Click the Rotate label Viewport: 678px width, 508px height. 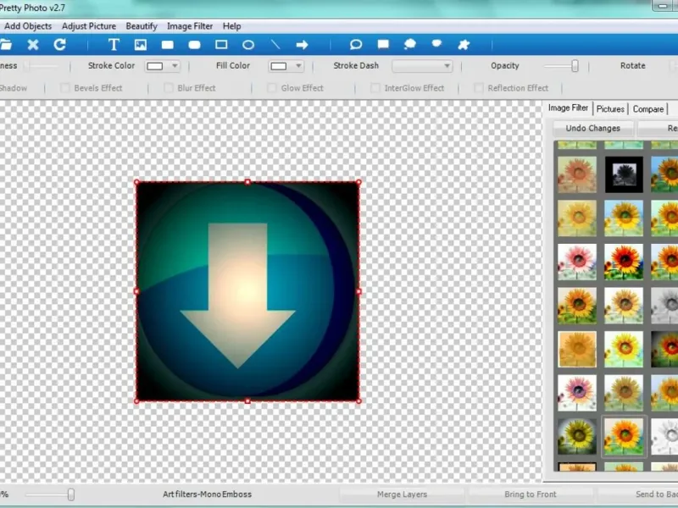point(632,66)
